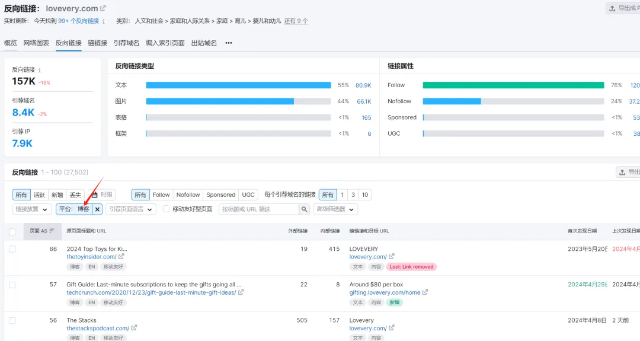
Task: Click the sort icon in 页面 AS header
Action: [52, 231]
